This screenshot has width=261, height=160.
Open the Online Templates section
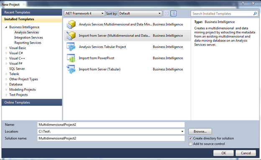pos(32,102)
